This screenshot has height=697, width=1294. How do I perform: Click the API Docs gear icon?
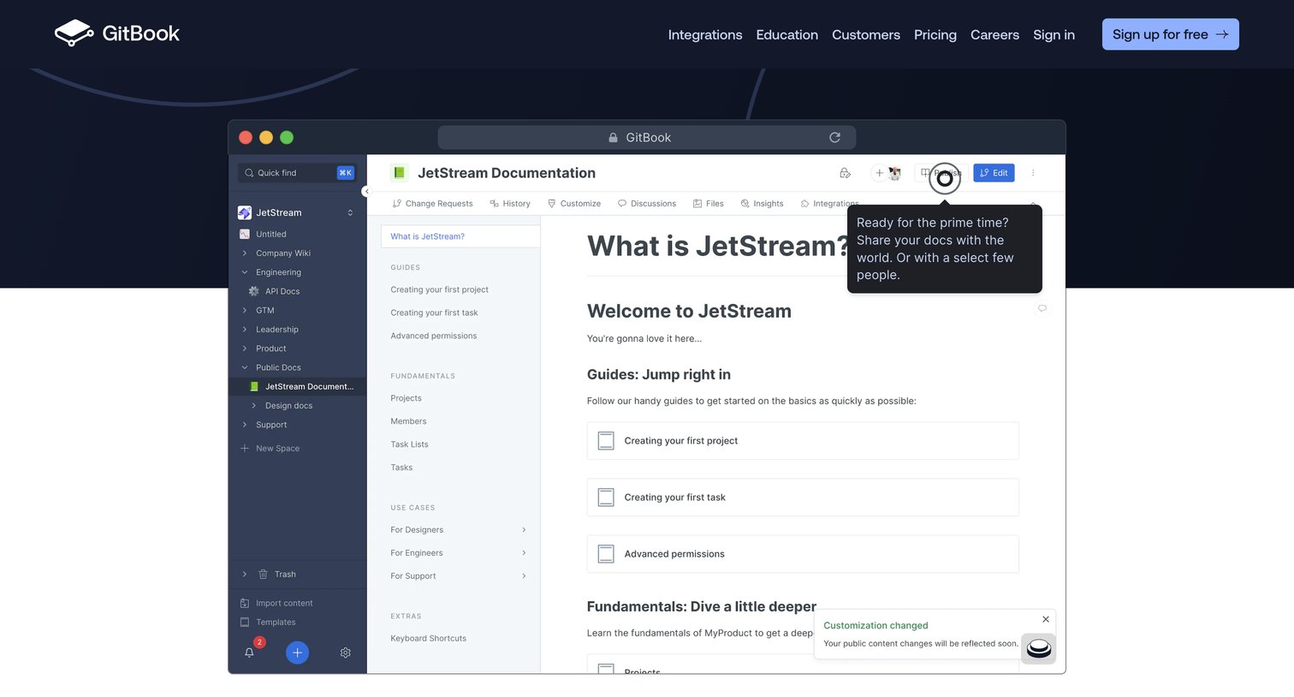pyautogui.click(x=253, y=291)
